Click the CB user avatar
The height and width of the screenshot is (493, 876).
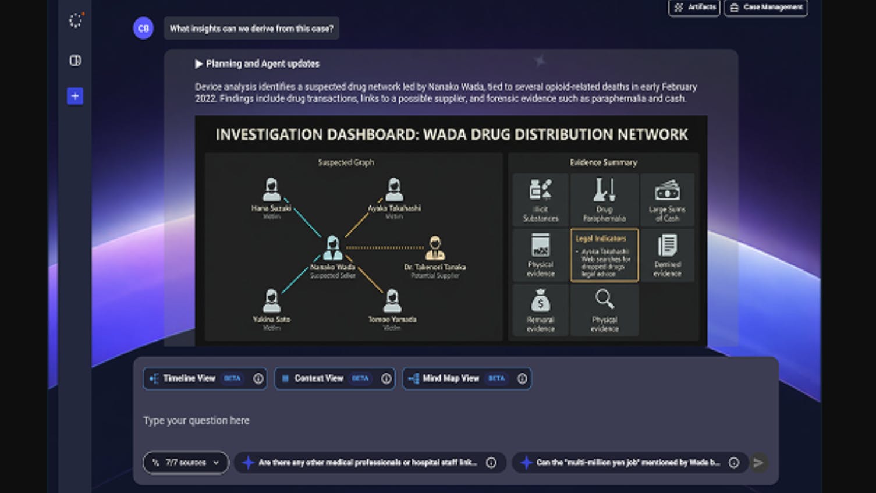click(143, 28)
